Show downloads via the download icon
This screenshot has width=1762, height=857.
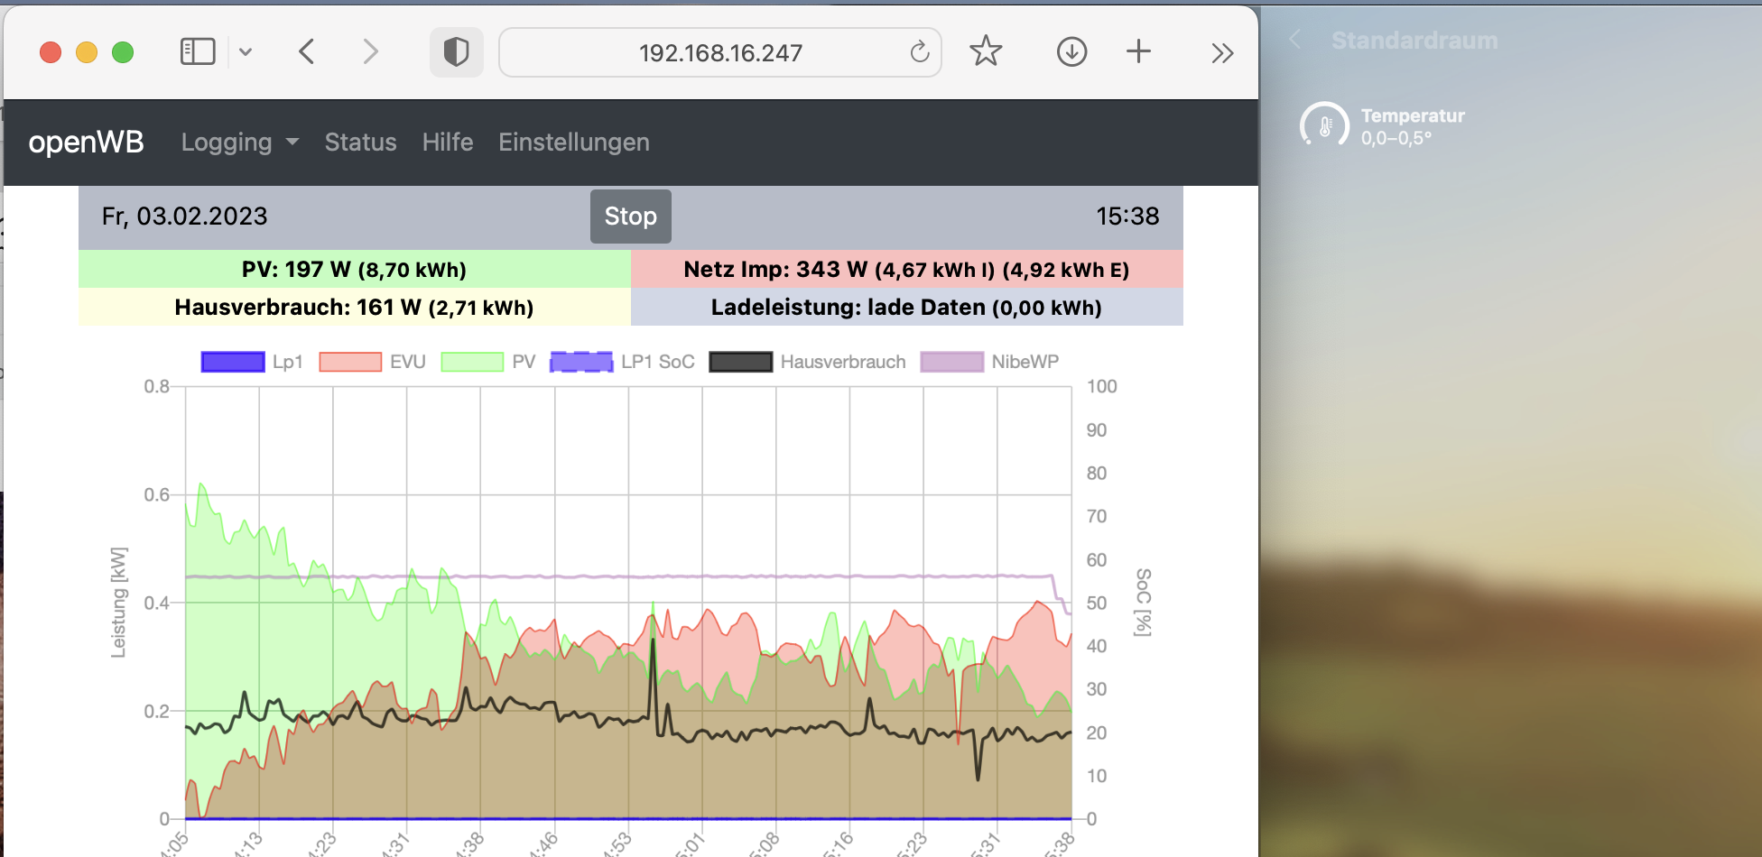(x=1071, y=51)
